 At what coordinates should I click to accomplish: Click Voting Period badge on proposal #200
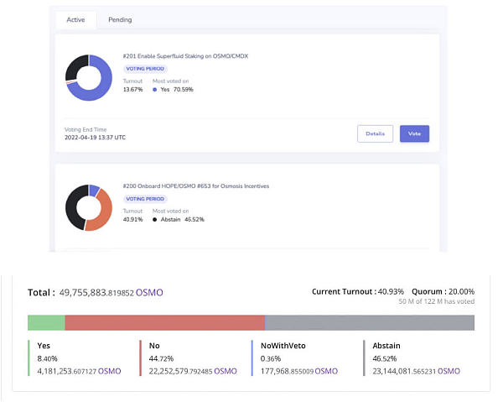click(x=145, y=199)
